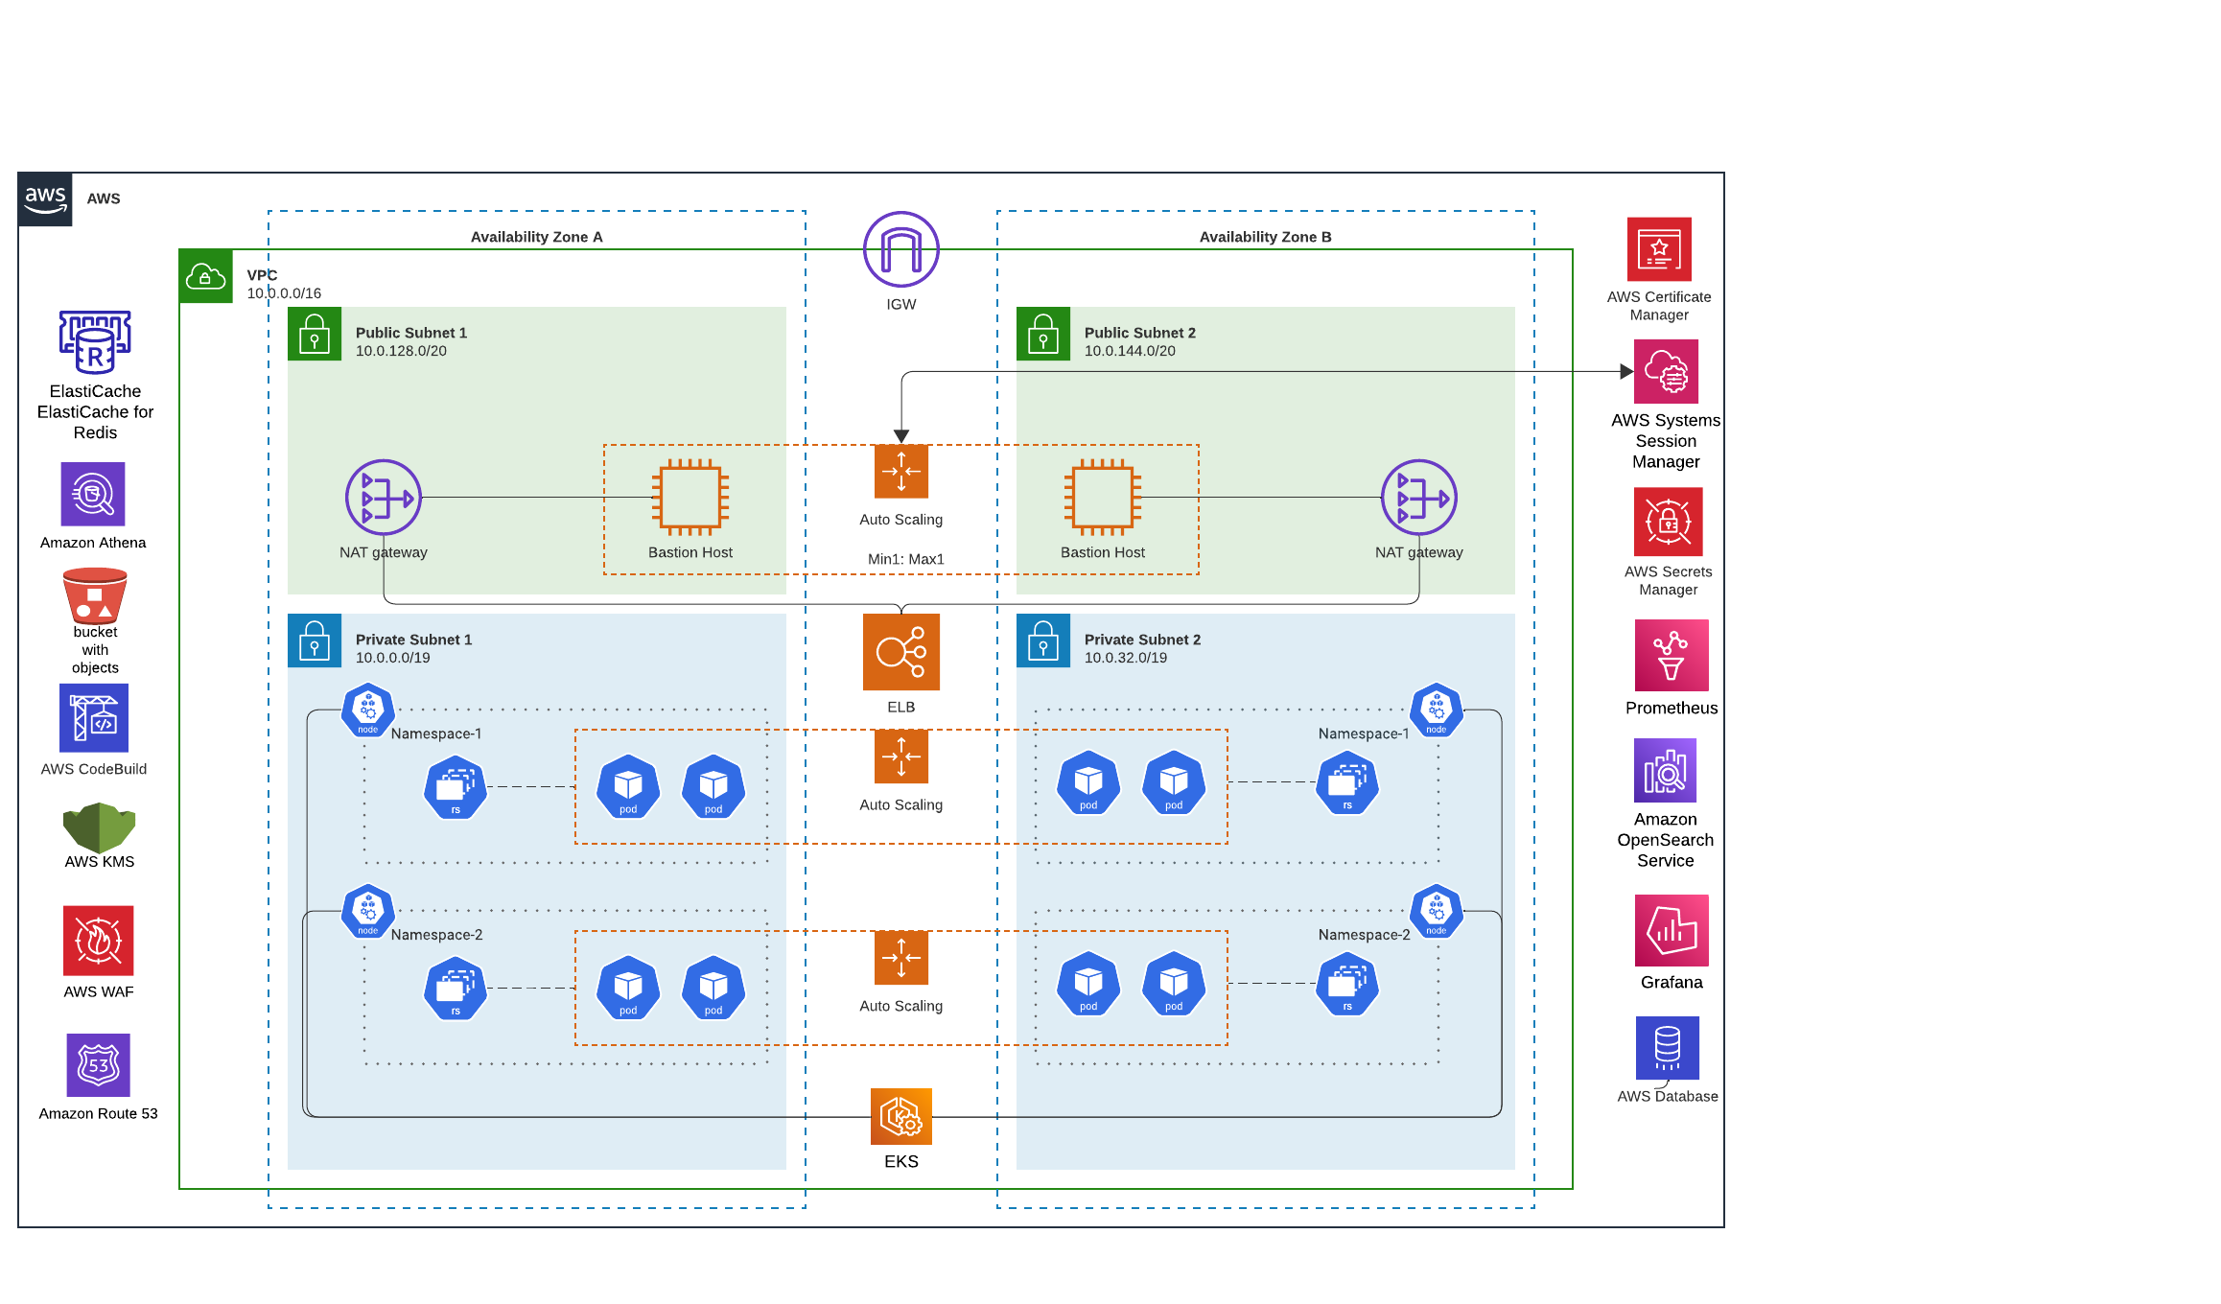Click the Amazon Route 53 icon
2221x1304 pixels.
(98, 1065)
